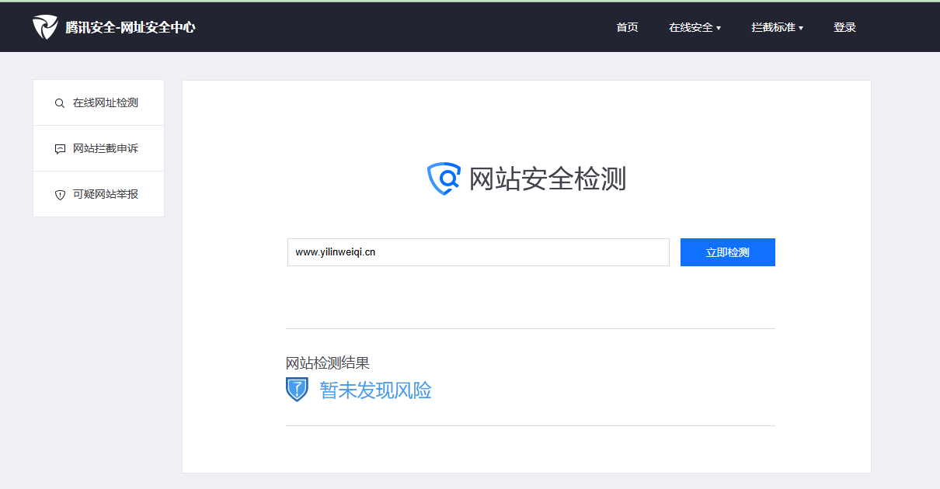Click the 登录 login link
This screenshot has height=489, width=940.
click(x=844, y=27)
